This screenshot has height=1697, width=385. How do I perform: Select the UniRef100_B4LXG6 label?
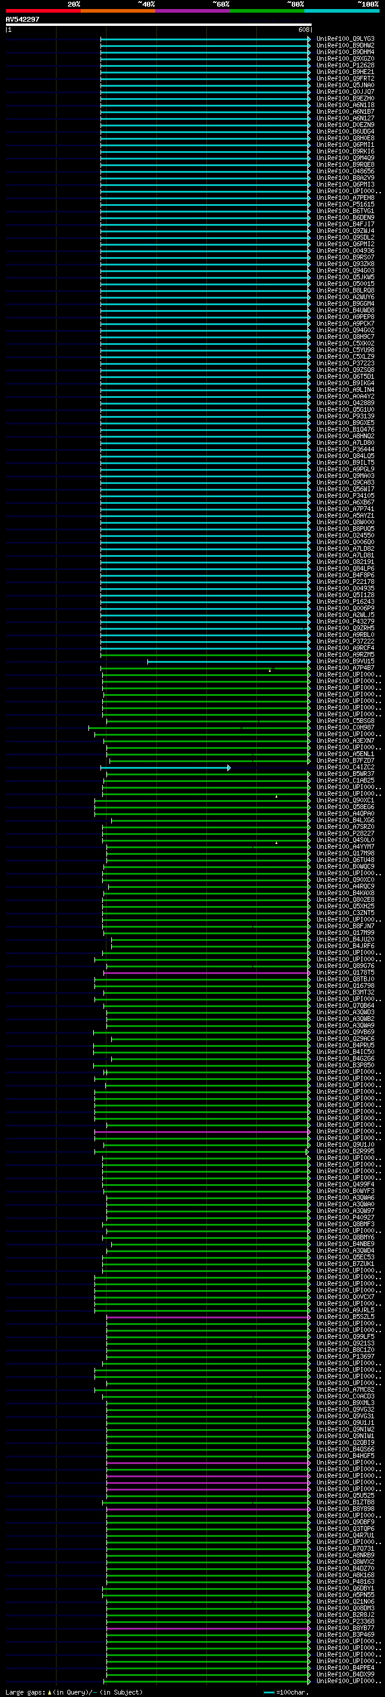345,820
